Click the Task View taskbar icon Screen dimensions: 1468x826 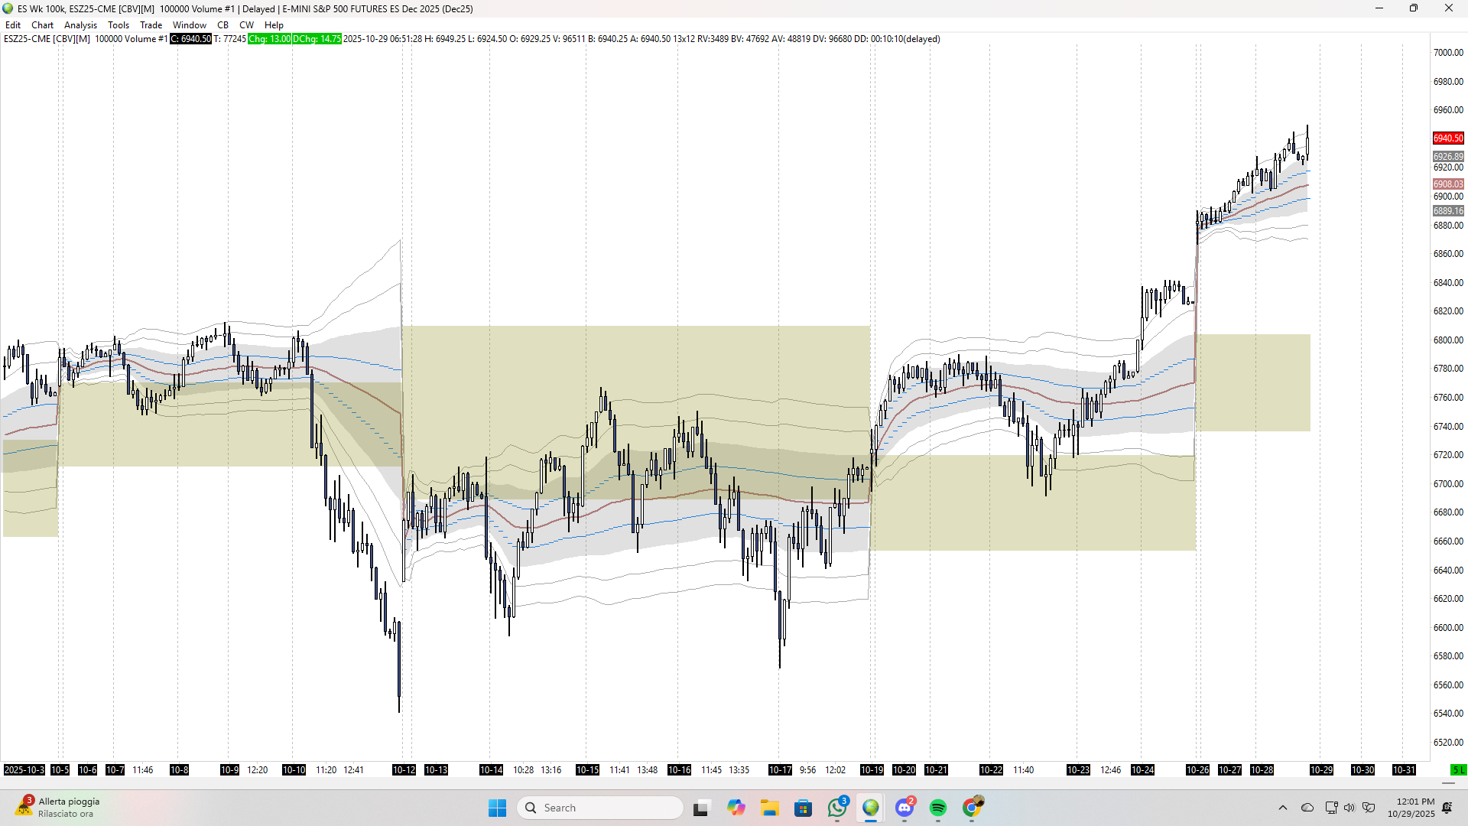(x=701, y=808)
